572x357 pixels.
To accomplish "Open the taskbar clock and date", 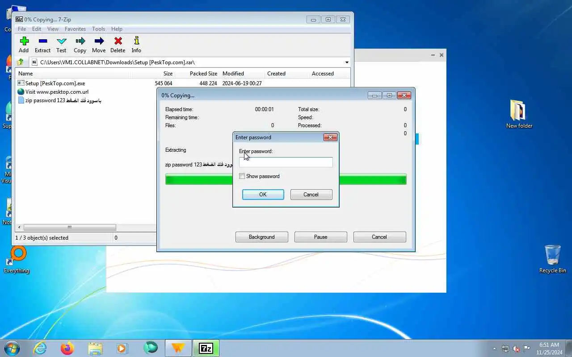I will [x=549, y=349].
